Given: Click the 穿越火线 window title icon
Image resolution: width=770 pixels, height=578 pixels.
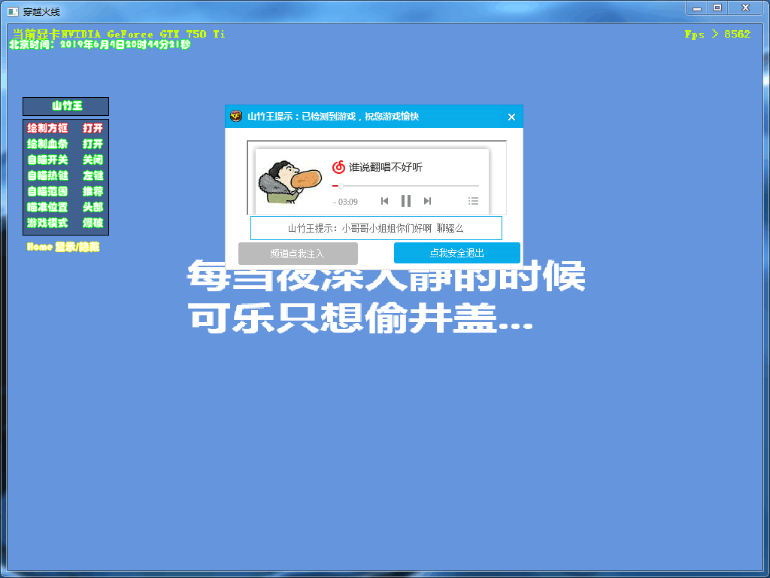Looking at the screenshot, I should (x=14, y=11).
